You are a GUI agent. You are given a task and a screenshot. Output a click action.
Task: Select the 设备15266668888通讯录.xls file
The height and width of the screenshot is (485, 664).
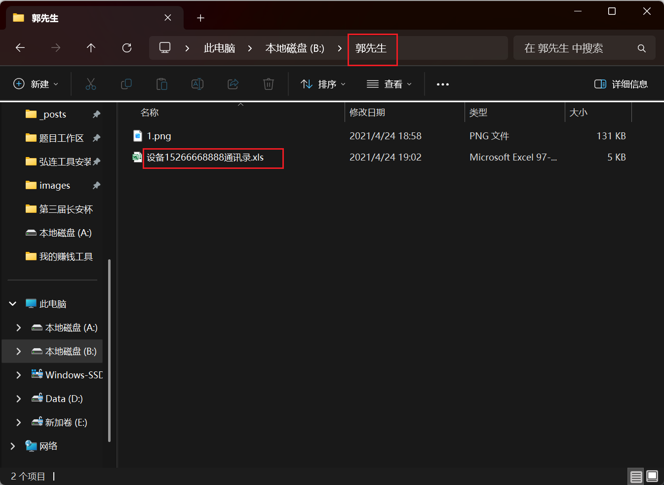pos(205,158)
